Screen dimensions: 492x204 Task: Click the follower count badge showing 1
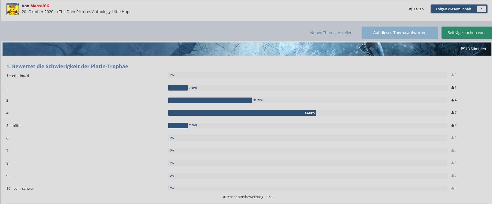tap(482, 9)
